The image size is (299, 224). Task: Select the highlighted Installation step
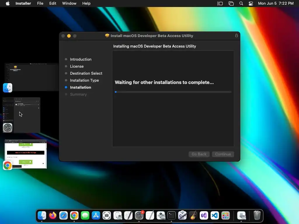(81, 87)
